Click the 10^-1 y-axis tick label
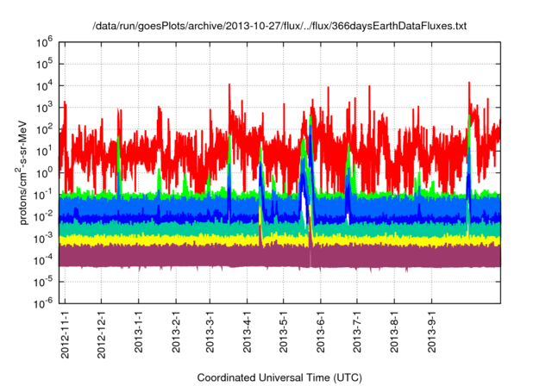 (43, 195)
